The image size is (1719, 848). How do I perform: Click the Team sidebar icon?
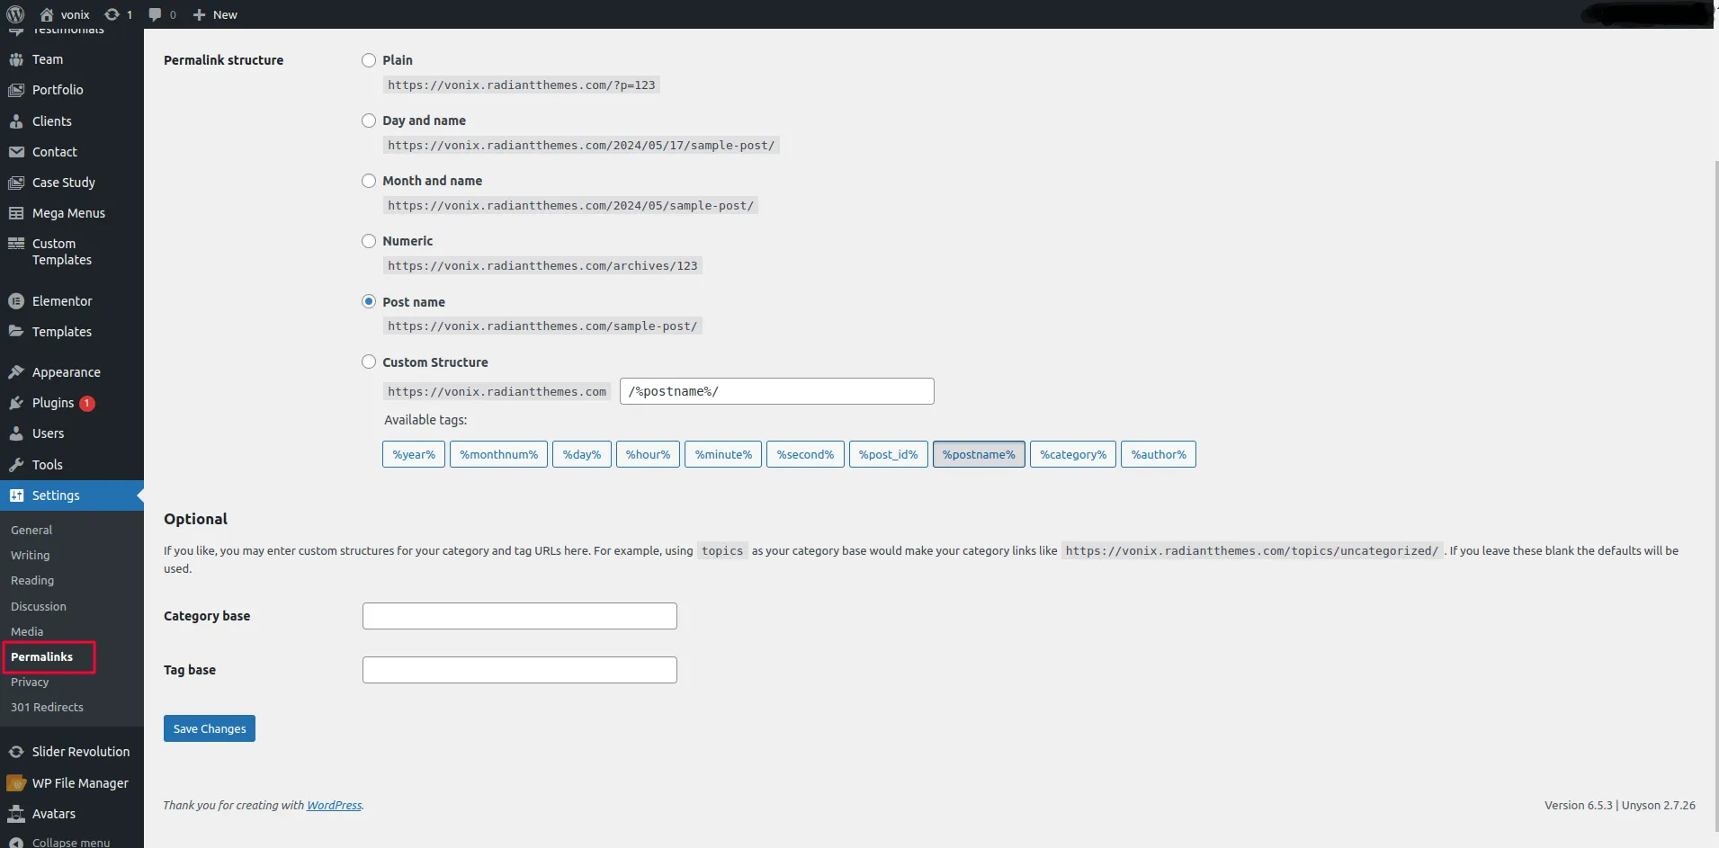16,59
